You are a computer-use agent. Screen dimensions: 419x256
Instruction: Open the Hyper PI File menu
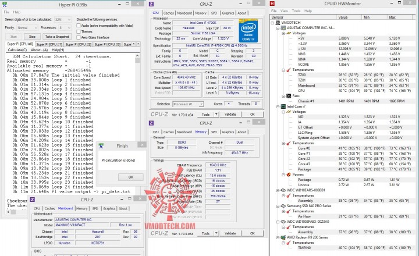point(6,12)
